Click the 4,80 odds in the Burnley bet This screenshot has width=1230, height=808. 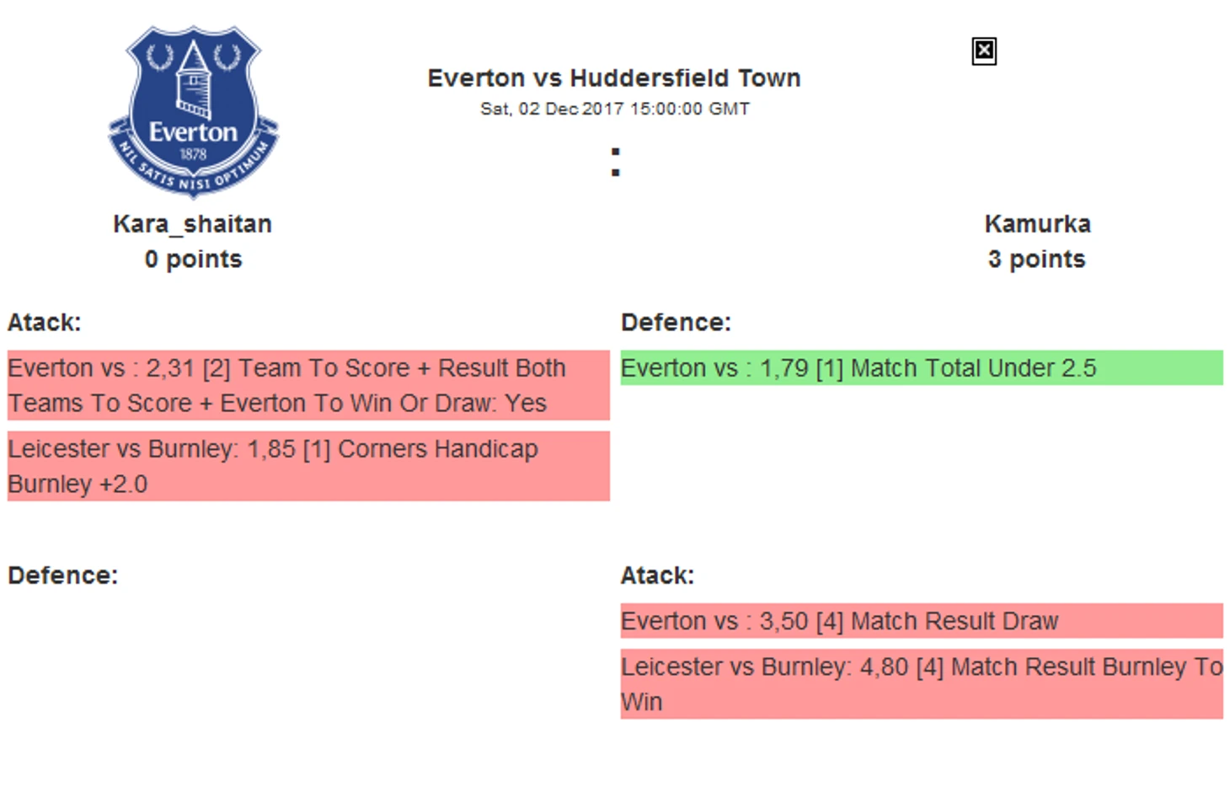coord(884,667)
